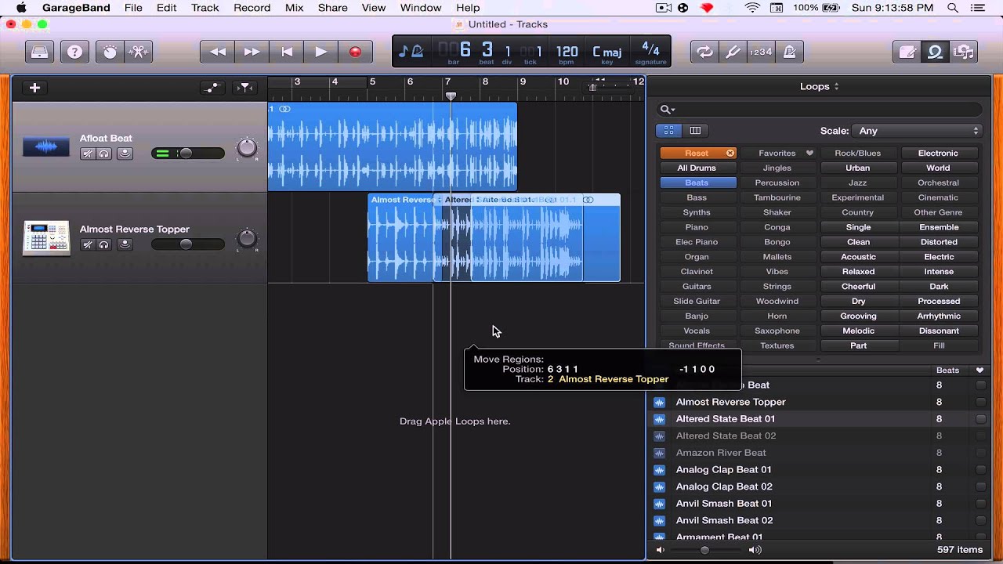This screenshot has width=1003, height=564.
Task: Show track automation button
Action: [x=212, y=88]
